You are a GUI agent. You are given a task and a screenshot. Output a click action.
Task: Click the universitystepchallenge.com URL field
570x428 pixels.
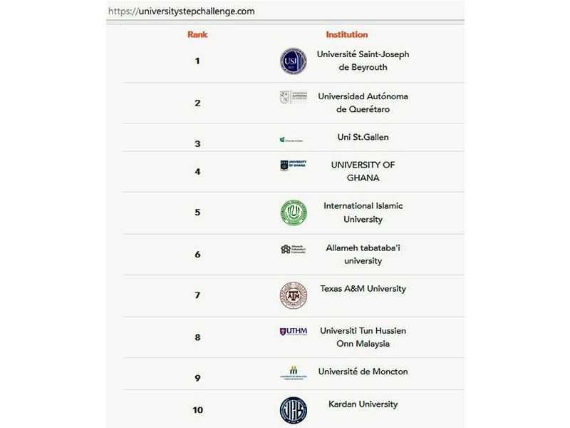click(285, 11)
